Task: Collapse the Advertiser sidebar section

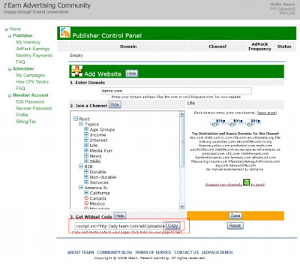Action: 10,69
